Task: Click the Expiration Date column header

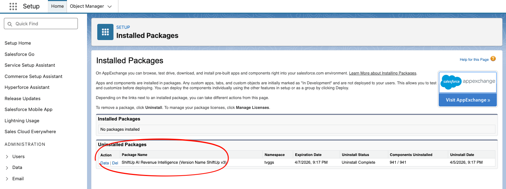Action: pos(308,155)
